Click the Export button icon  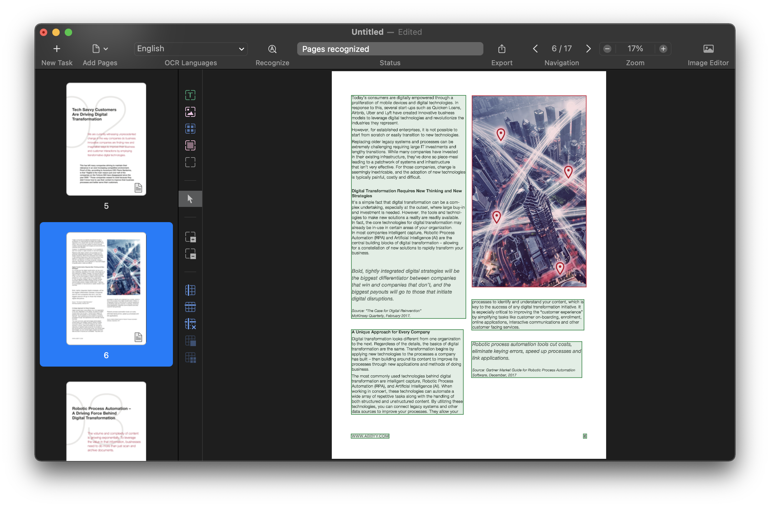[502, 49]
